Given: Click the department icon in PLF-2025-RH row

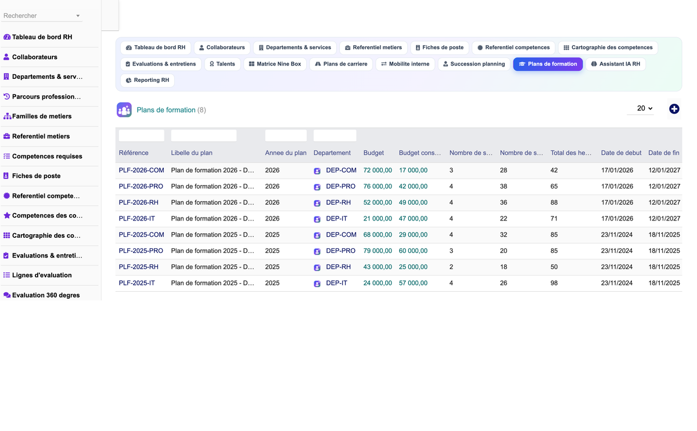Looking at the screenshot, I should pyautogui.click(x=317, y=268).
